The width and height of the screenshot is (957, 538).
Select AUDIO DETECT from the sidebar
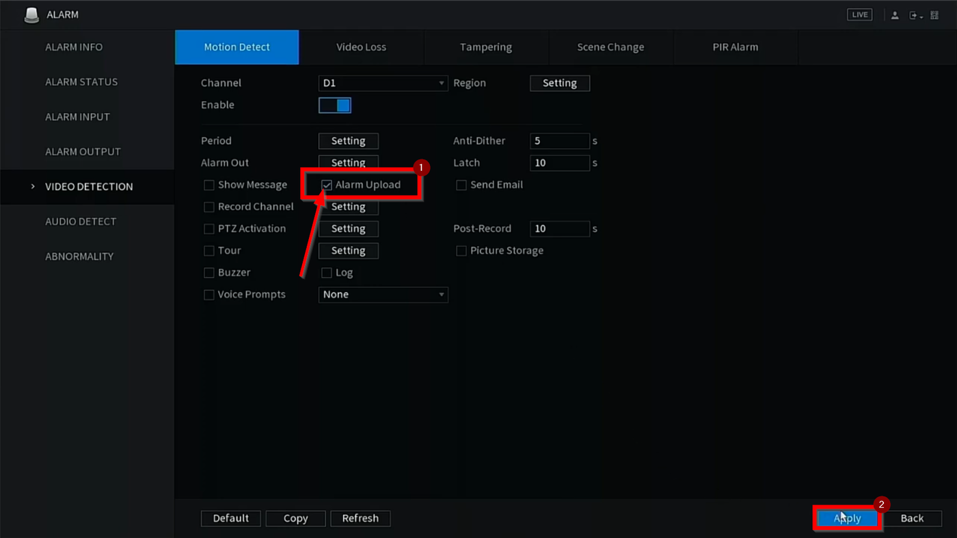point(81,221)
